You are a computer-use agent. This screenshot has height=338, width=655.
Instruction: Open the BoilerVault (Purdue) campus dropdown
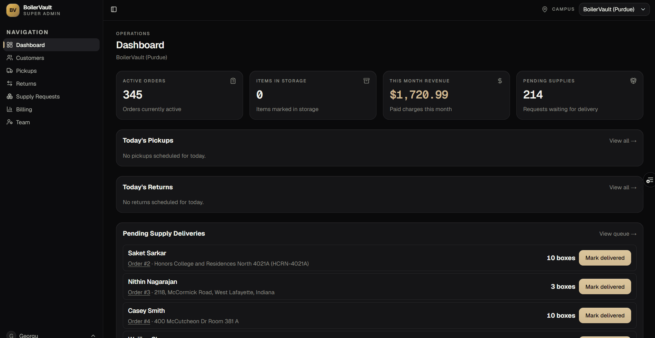(614, 9)
